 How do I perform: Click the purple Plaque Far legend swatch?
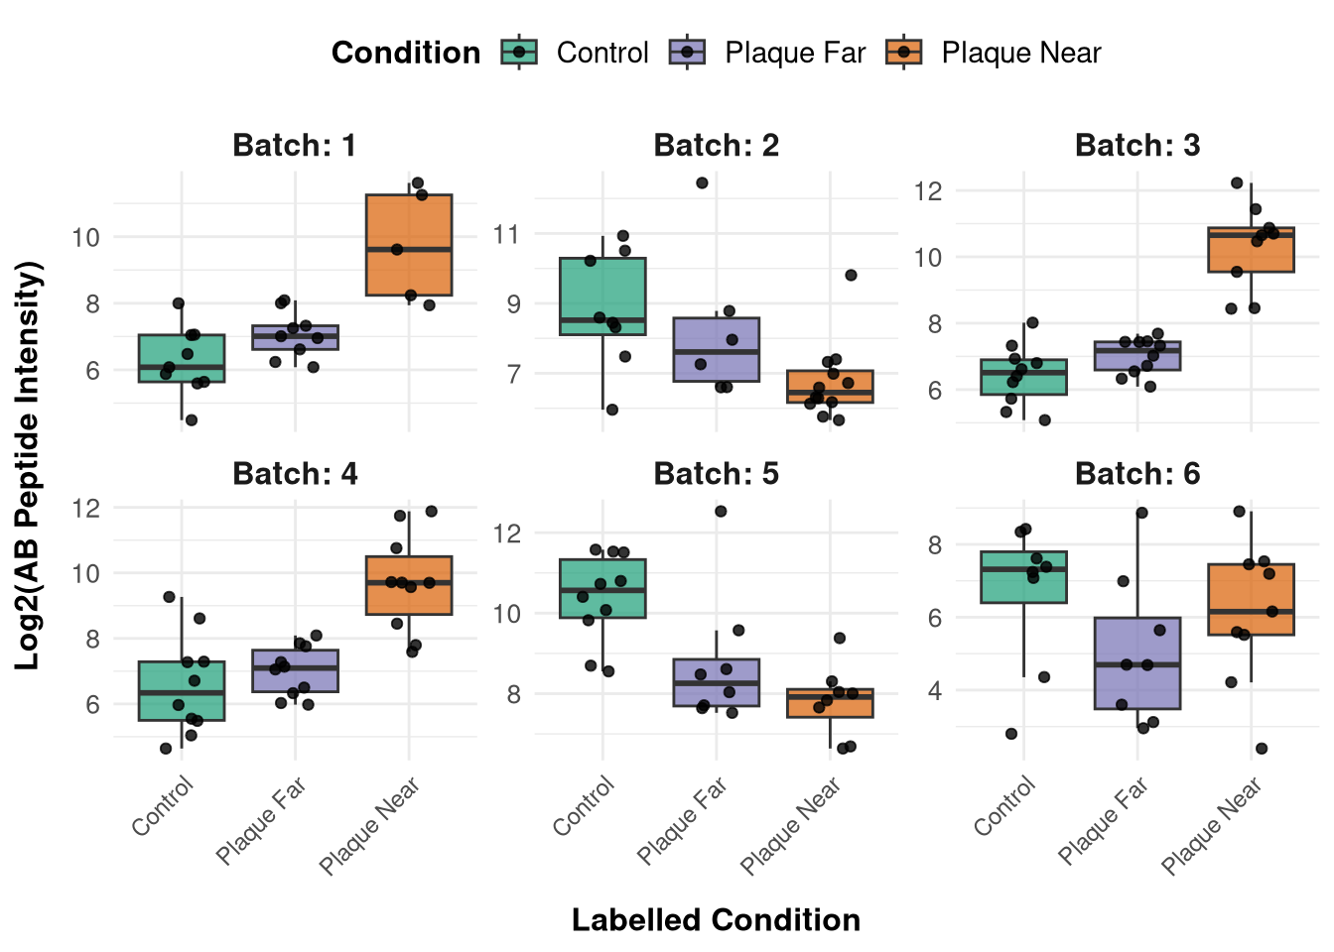click(688, 53)
